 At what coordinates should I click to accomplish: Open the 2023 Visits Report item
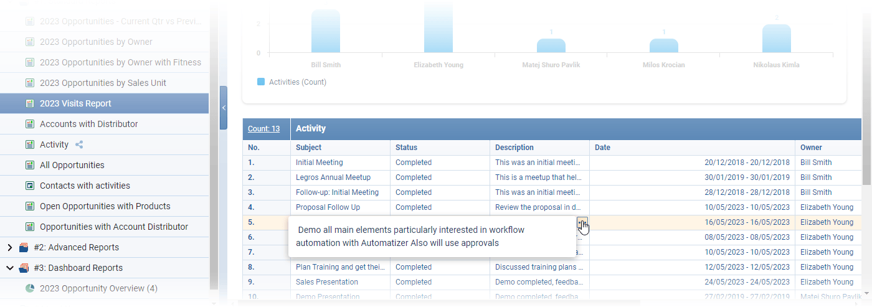pos(75,103)
